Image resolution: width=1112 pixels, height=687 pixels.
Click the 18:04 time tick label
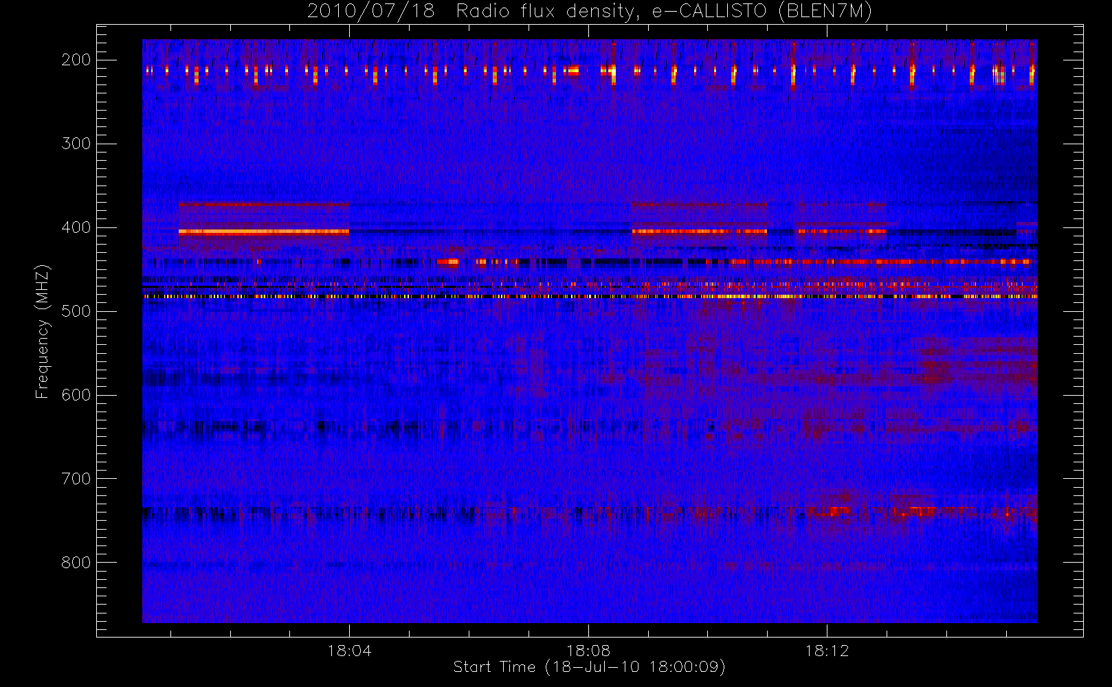[x=349, y=651]
